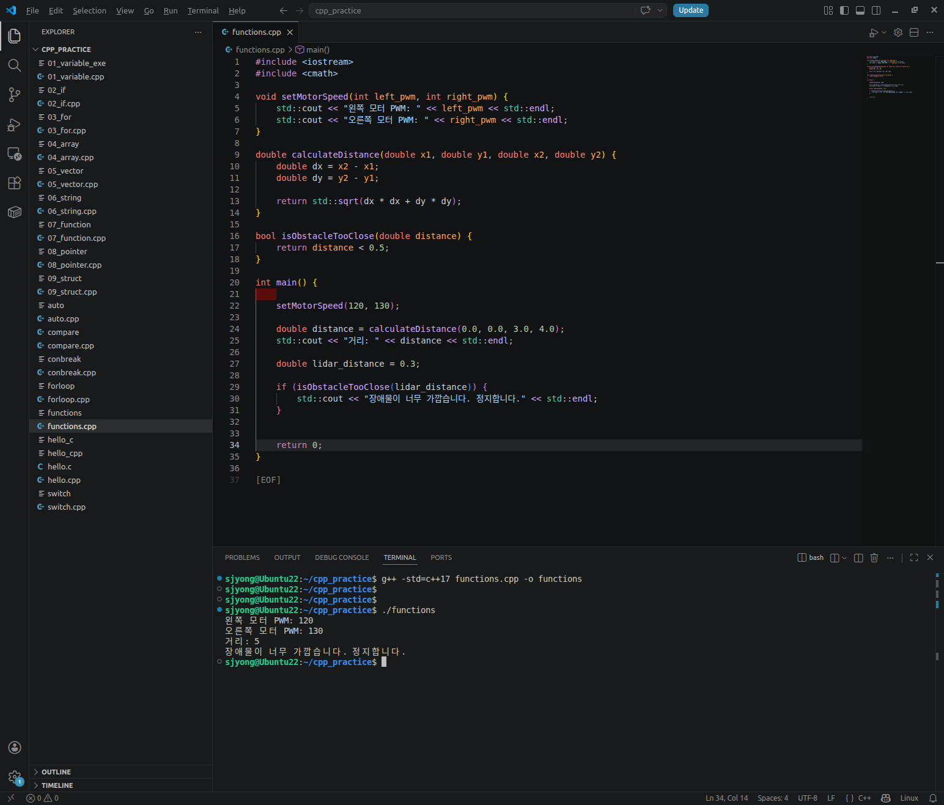
Task: Switch to the DEBUG CONSOLE tab
Action: pos(342,557)
